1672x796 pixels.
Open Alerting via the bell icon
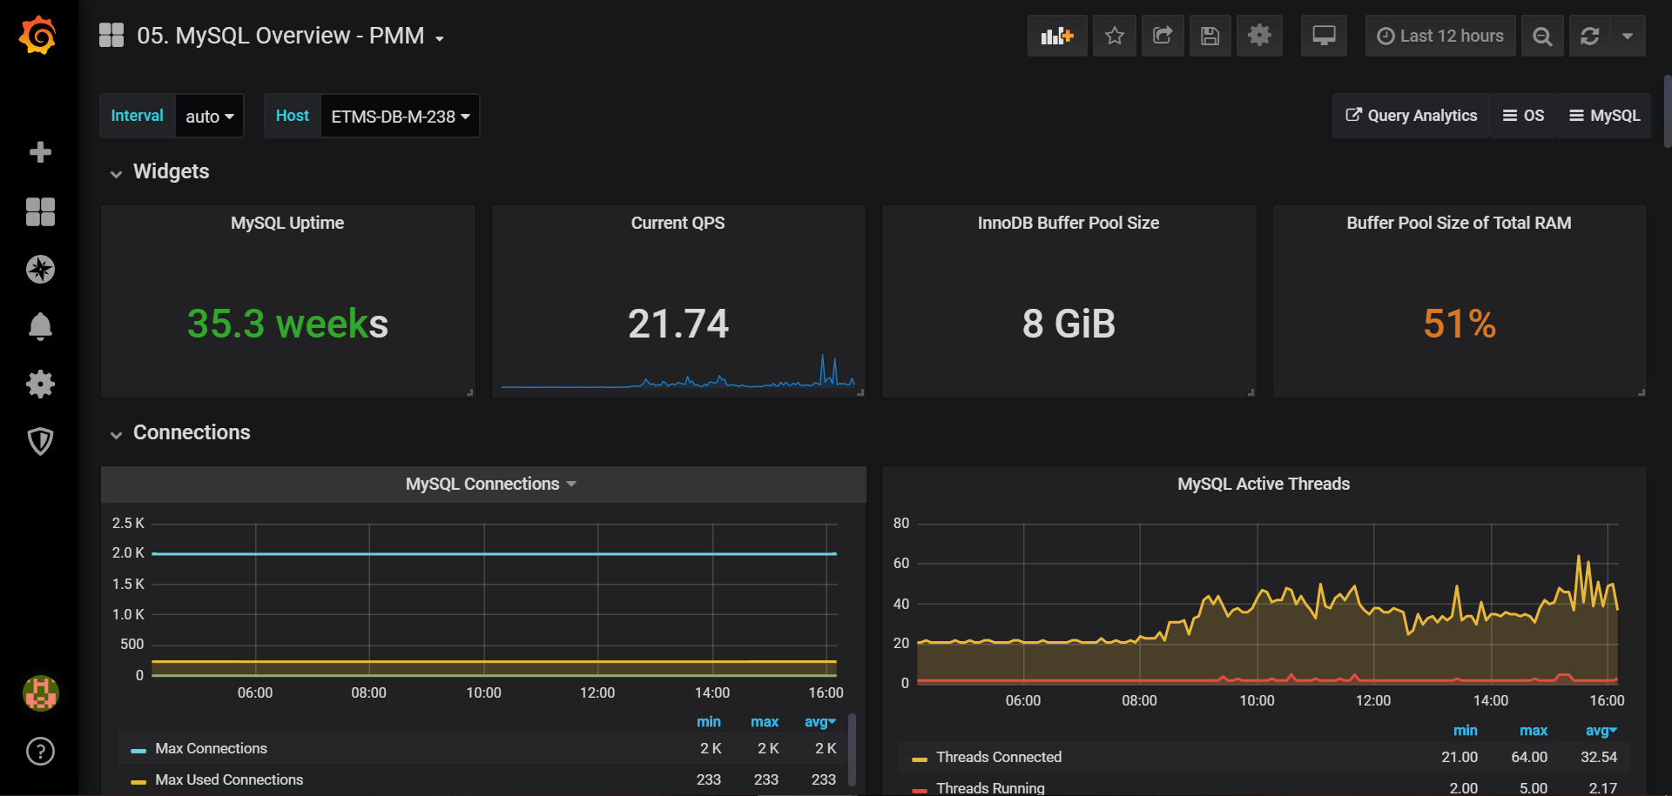[40, 326]
